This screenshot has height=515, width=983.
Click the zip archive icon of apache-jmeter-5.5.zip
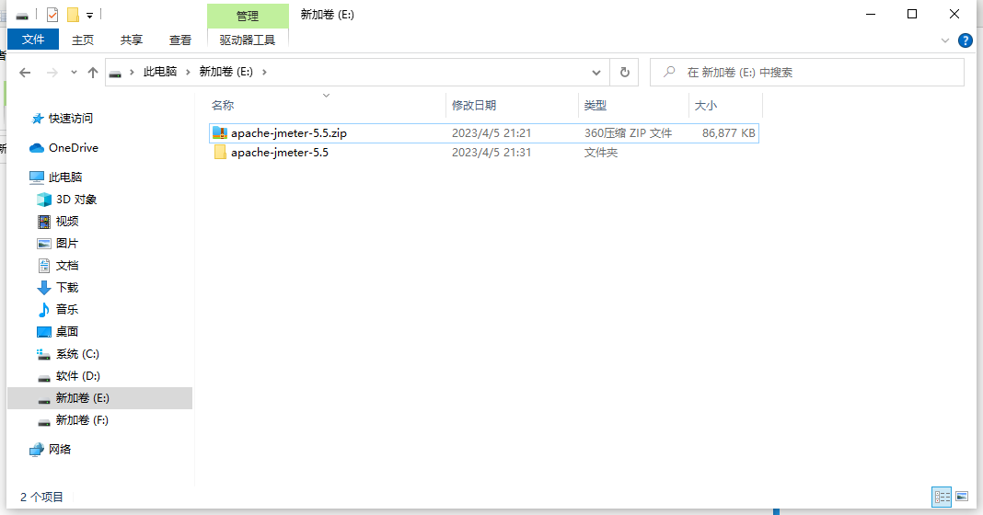pos(219,132)
